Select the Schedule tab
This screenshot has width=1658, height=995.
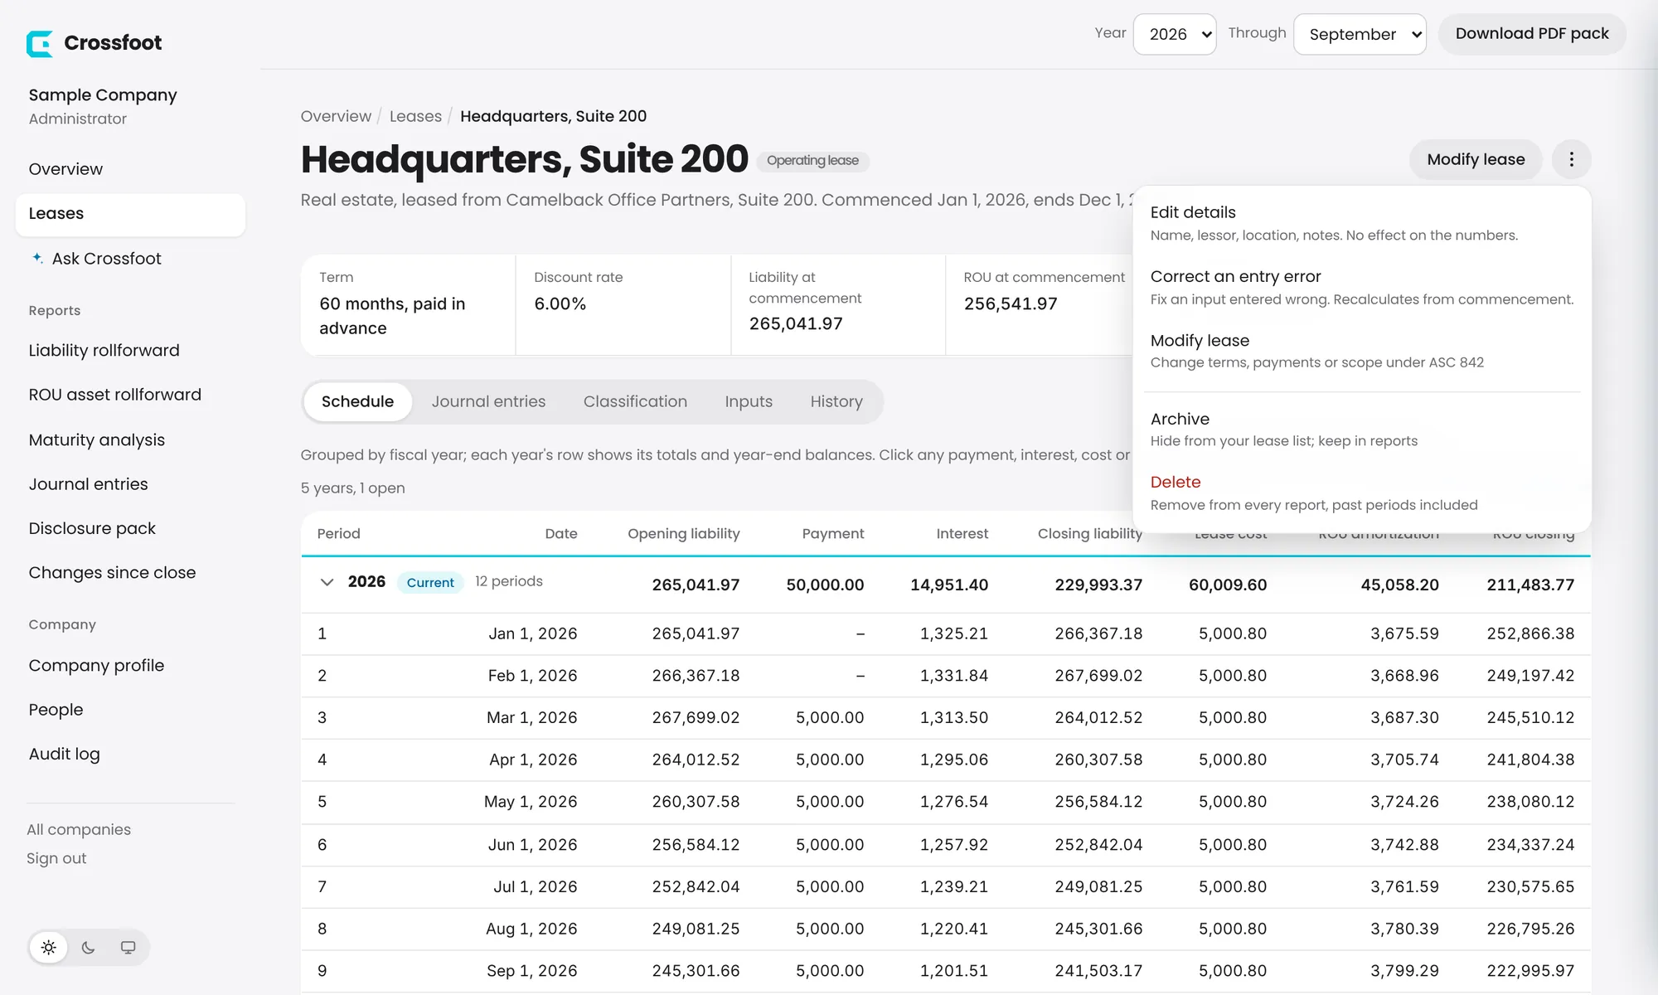pos(357,401)
